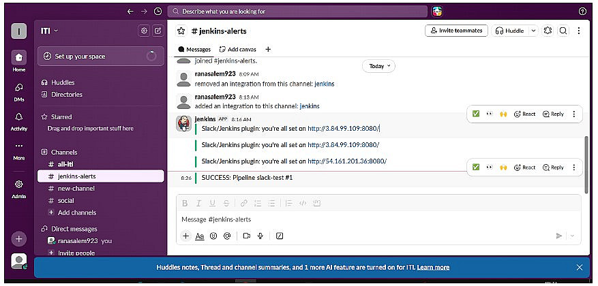The width and height of the screenshot is (598, 286).
Task: Insert an emoji in the composer
Action: click(213, 236)
